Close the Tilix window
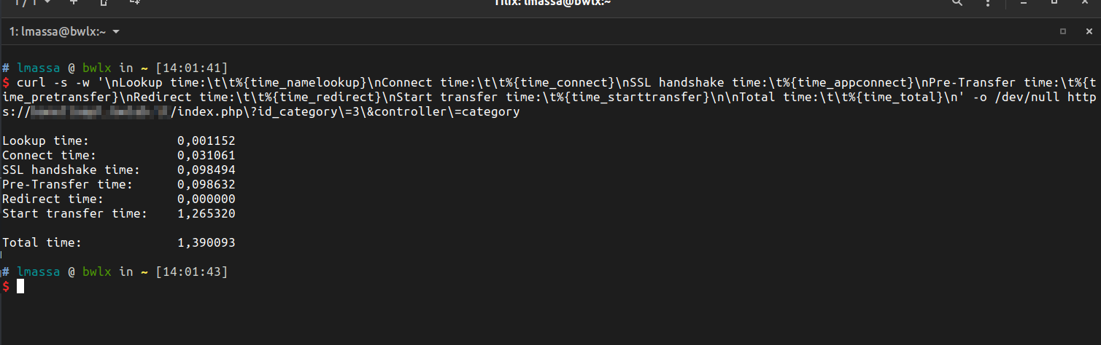Viewport: 1101px width, 345px height. (x=1084, y=3)
